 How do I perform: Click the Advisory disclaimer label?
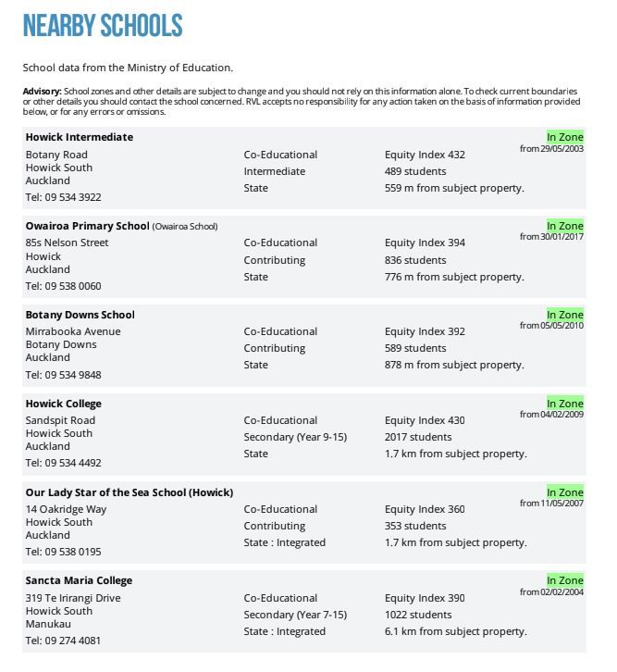point(43,92)
